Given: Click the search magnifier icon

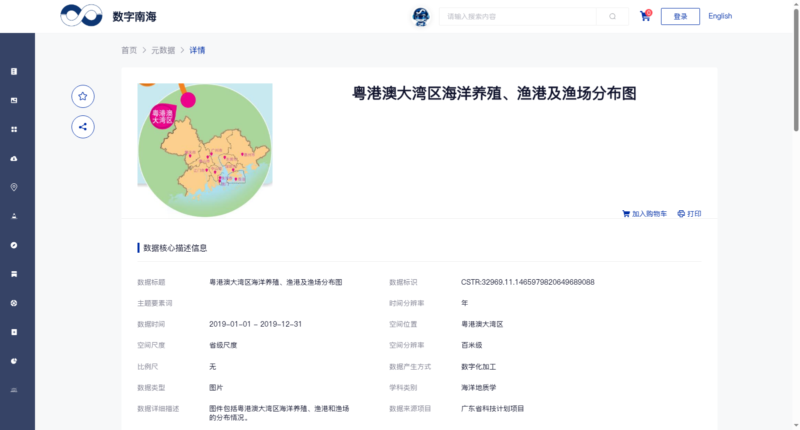Looking at the screenshot, I should coord(612,16).
